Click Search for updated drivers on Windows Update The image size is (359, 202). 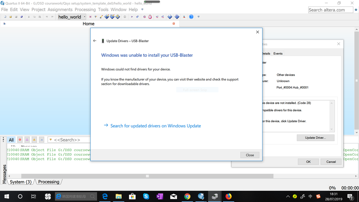tap(156, 126)
